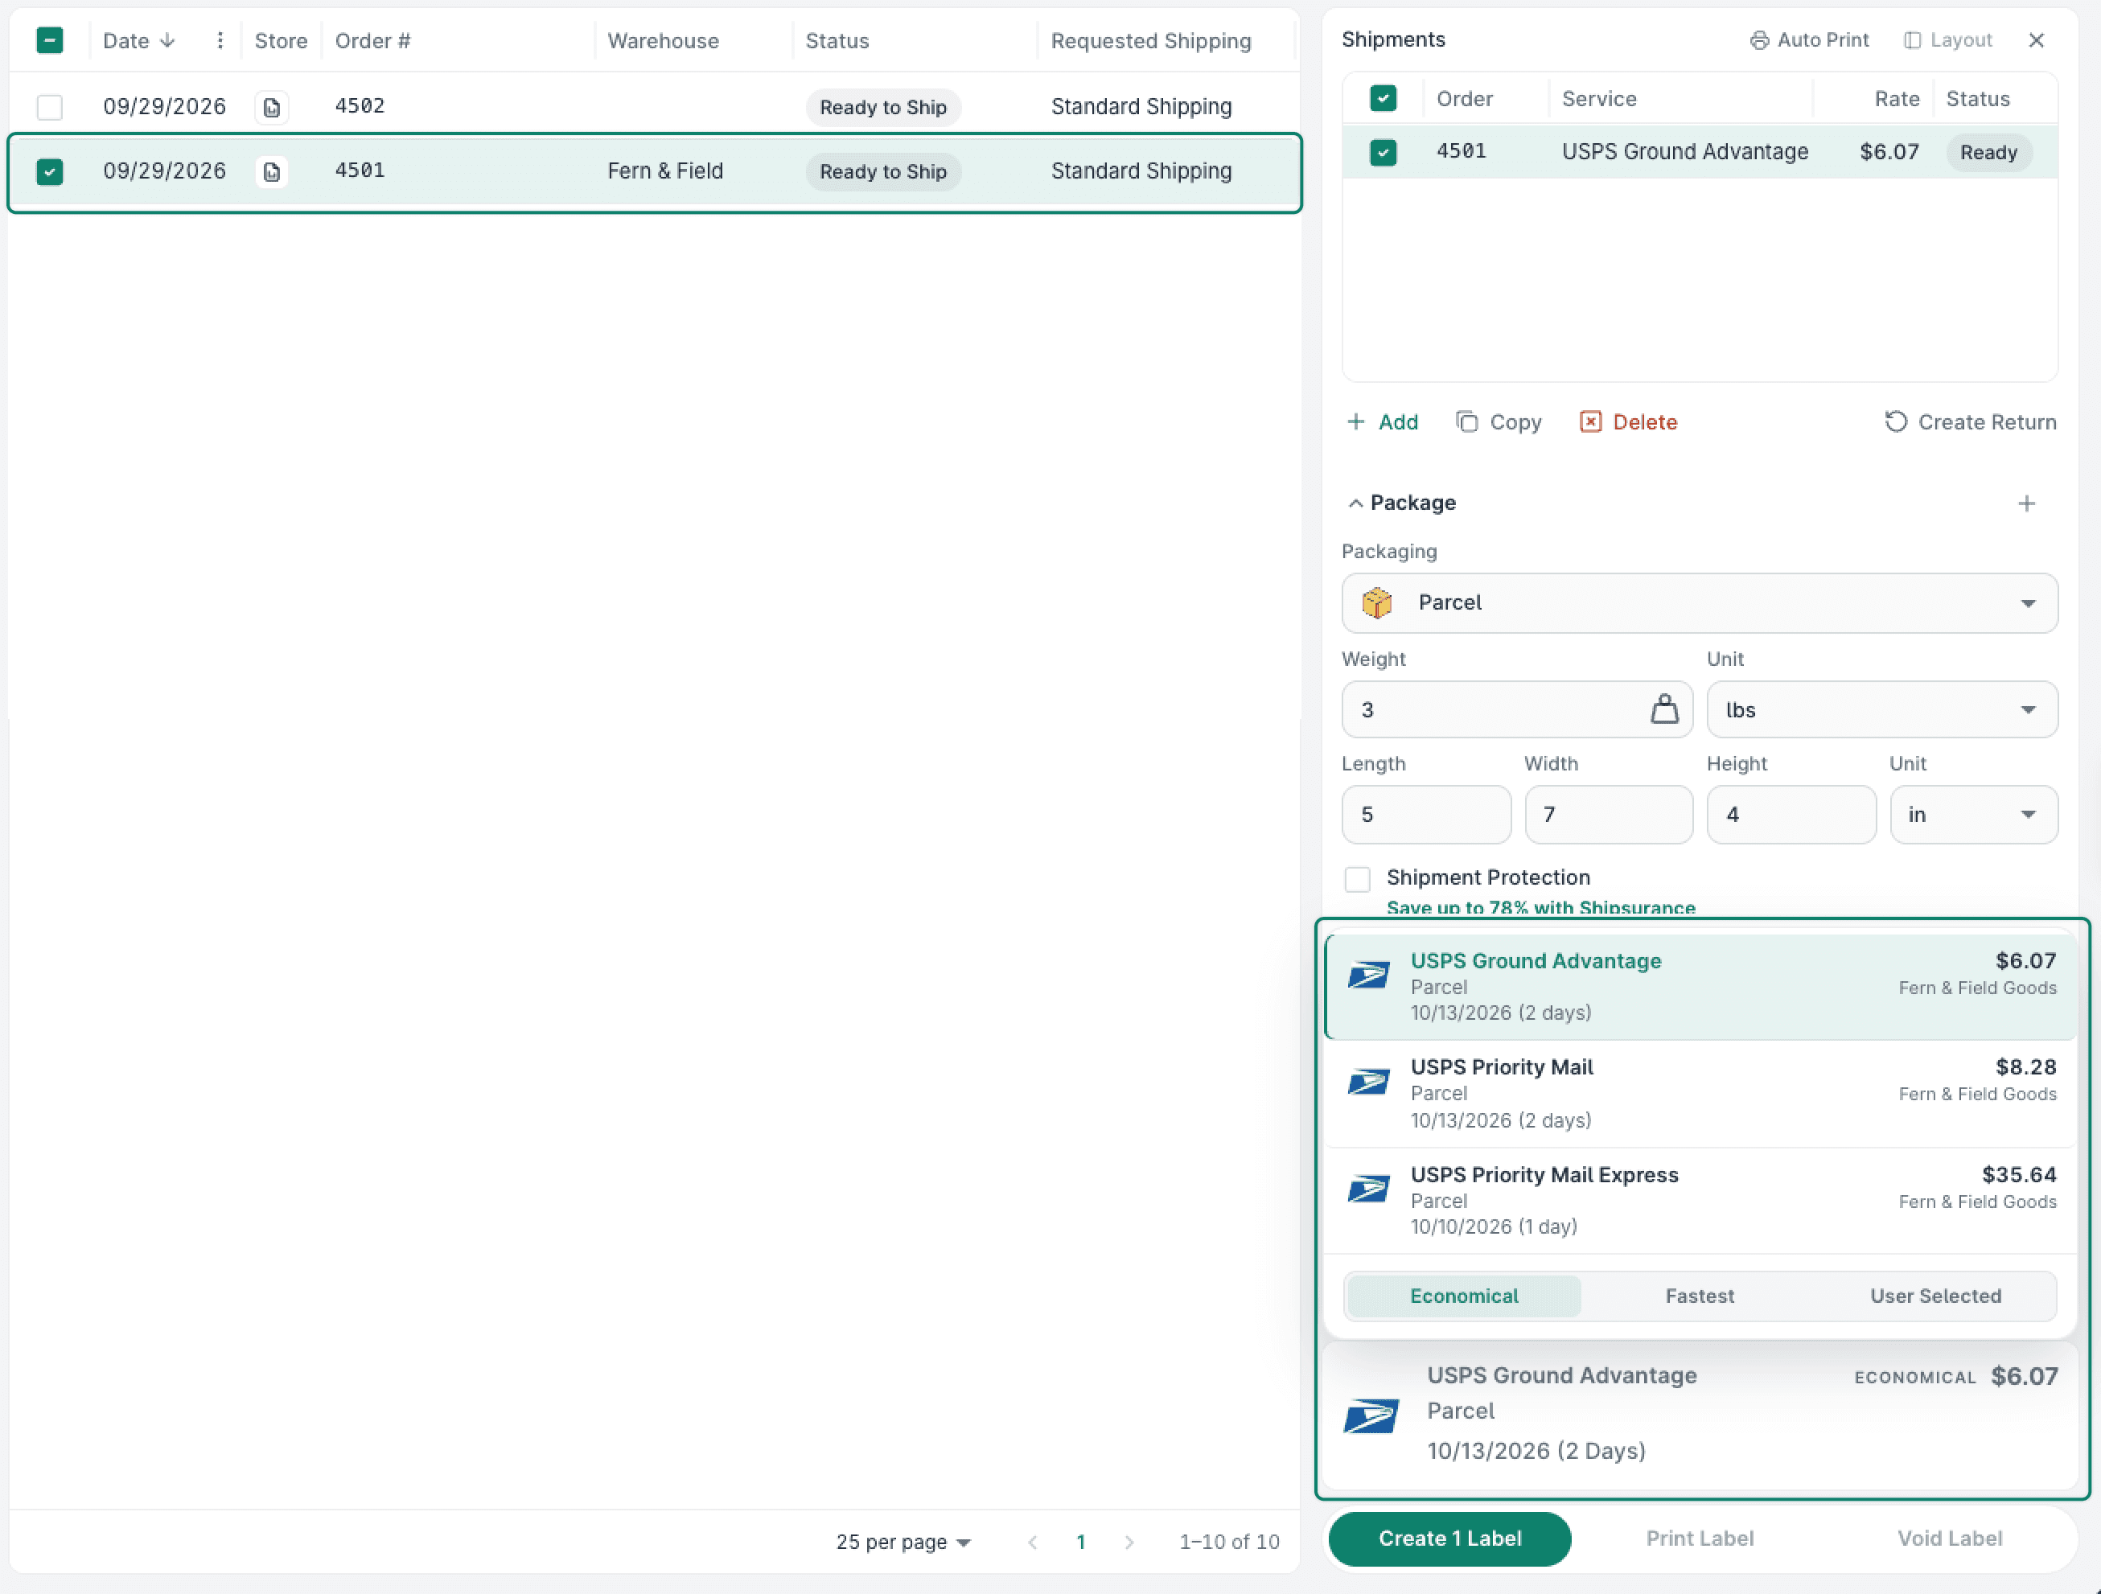Enable Shipment Protection checkbox
The image size is (2101, 1594).
1357,879
